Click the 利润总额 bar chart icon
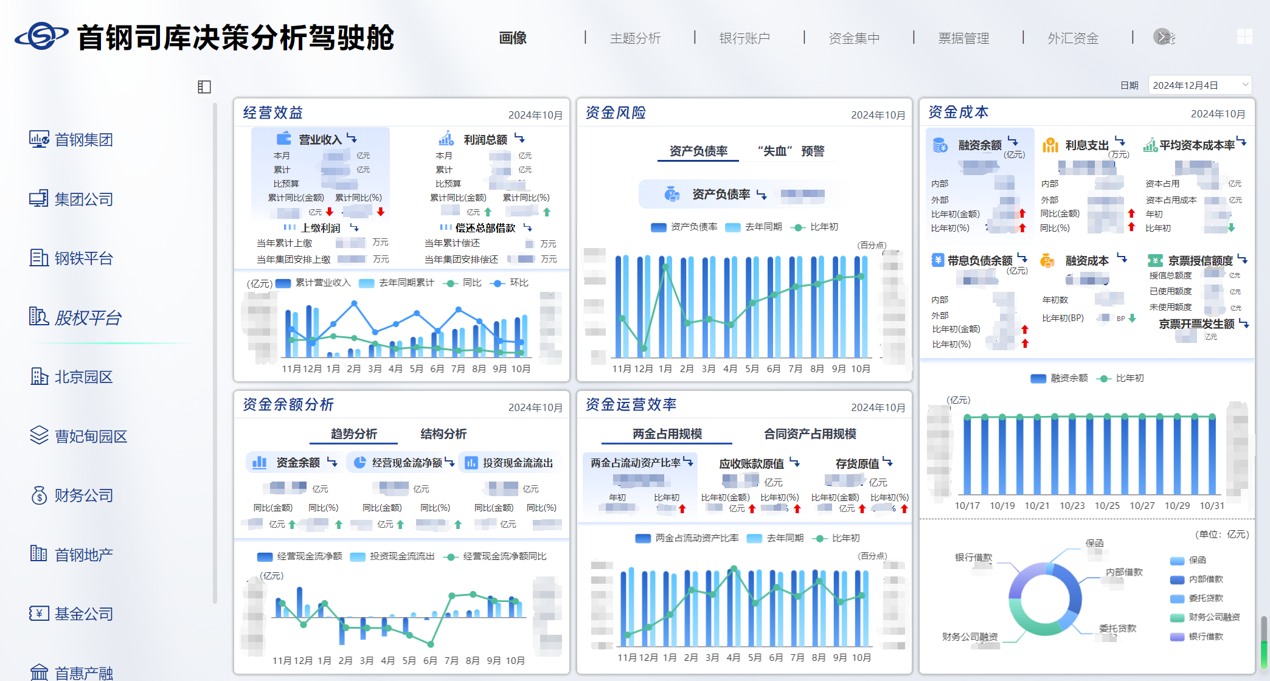The width and height of the screenshot is (1270, 681). [x=446, y=139]
